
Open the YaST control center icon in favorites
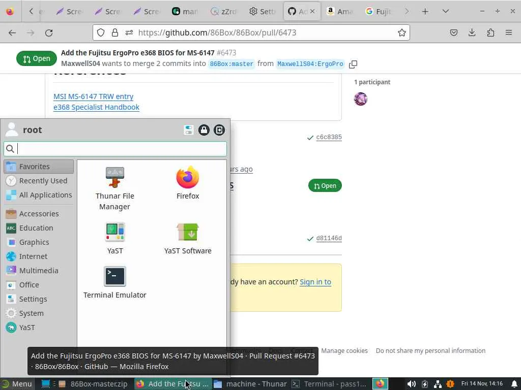tap(114, 238)
